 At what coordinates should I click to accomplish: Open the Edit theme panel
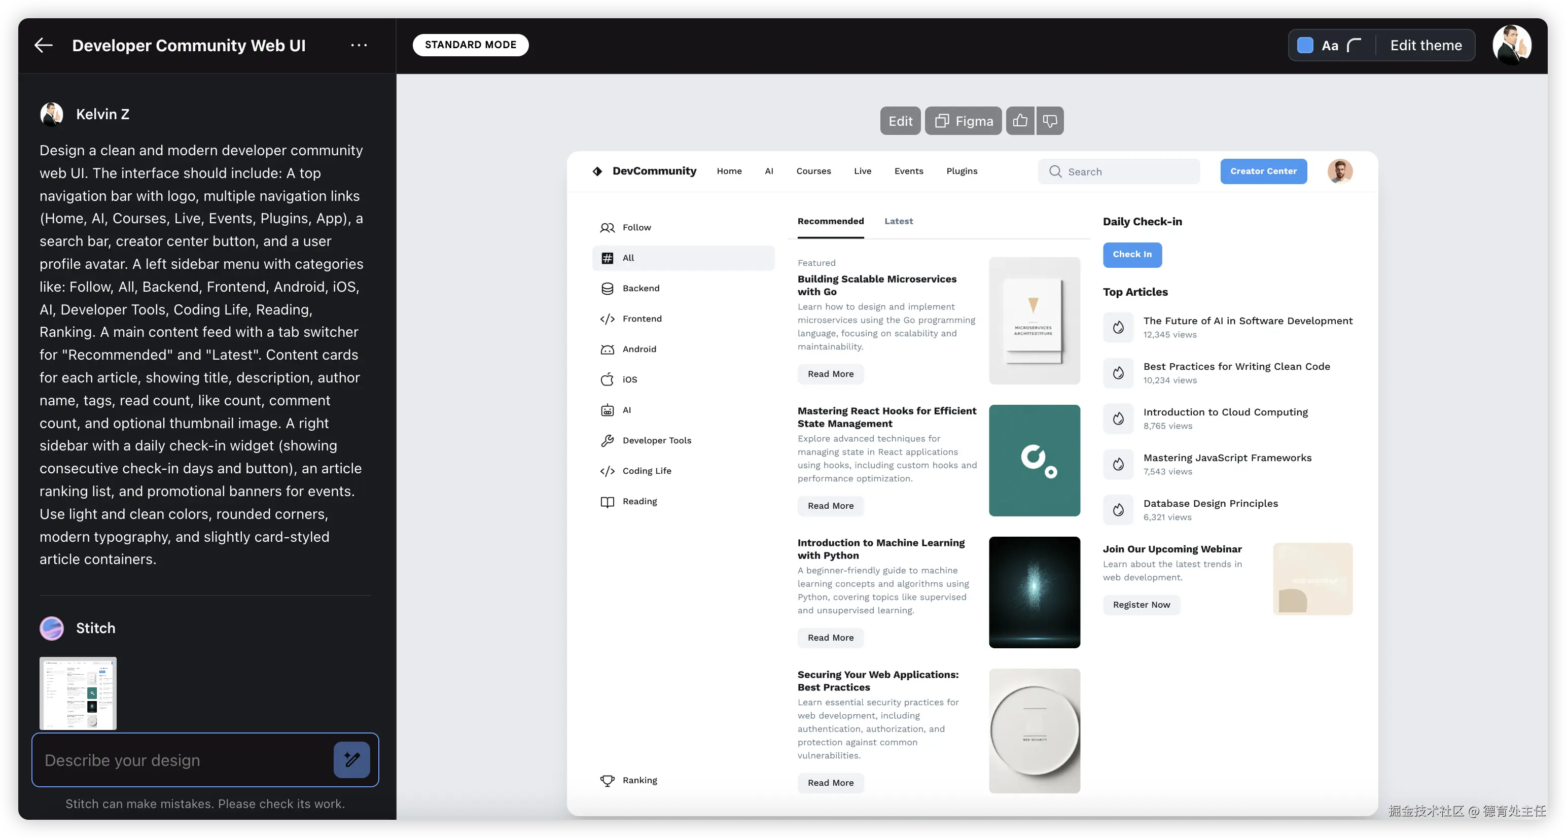[x=1426, y=46]
